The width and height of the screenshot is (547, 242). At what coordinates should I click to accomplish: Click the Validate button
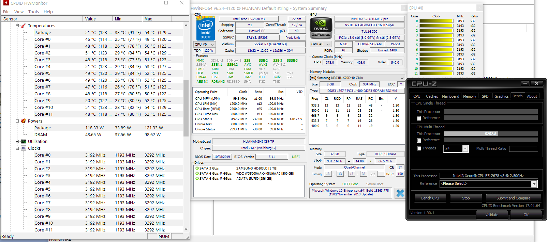pos(492,215)
